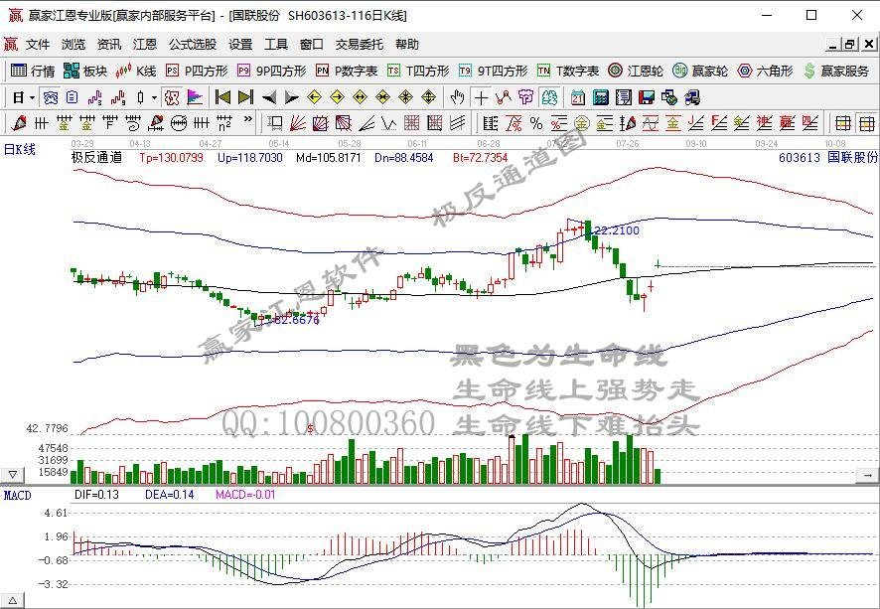Save with the floppy disk icon
The height and width of the screenshot is (609, 880).
(646, 98)
